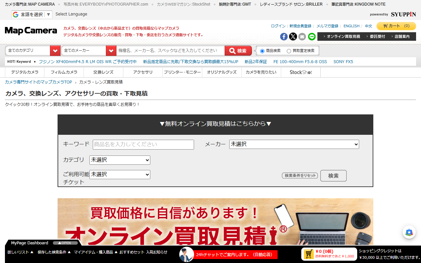Open the X social icon
Viewport: 421px width, 263px height.
293,36
